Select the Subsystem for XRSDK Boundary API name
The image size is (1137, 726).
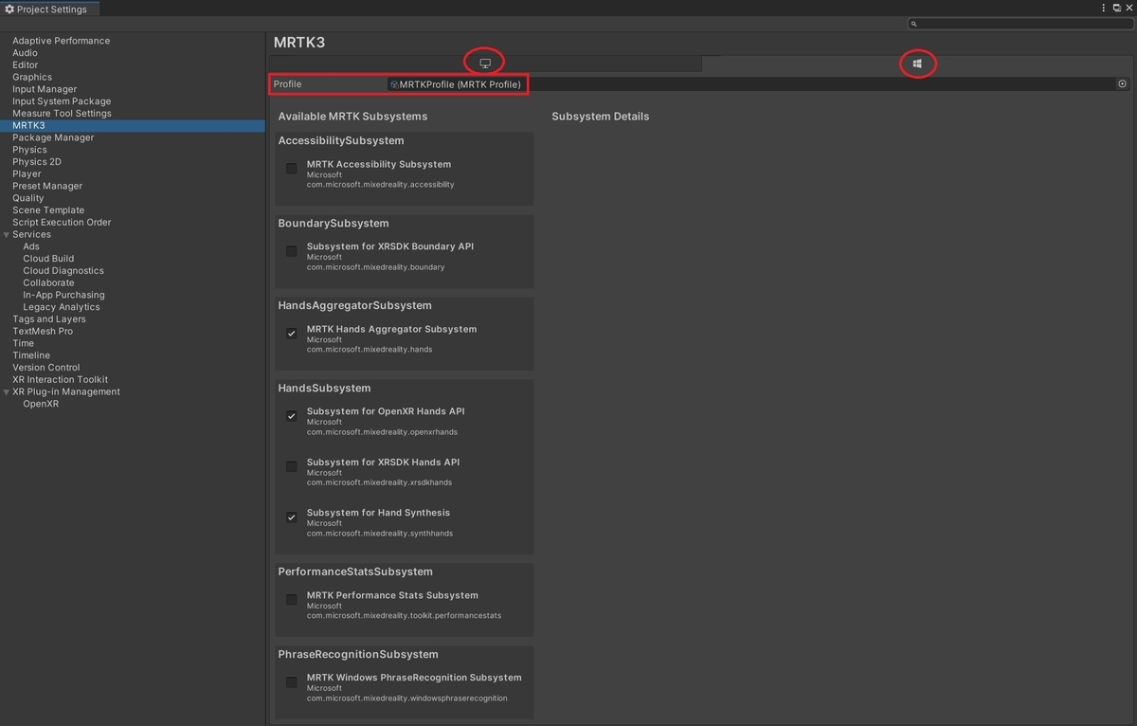390,246
